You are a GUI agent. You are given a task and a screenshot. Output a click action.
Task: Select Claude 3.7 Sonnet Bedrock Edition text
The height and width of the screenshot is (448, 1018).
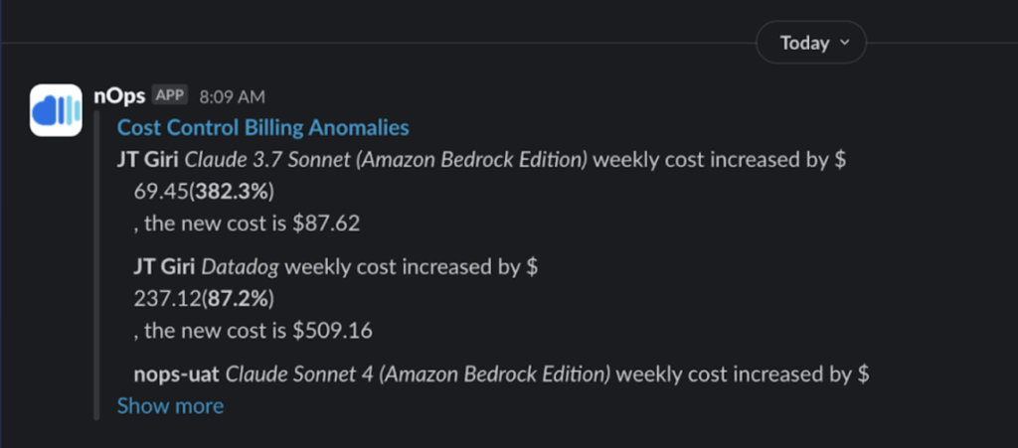[x=386, y=160]
